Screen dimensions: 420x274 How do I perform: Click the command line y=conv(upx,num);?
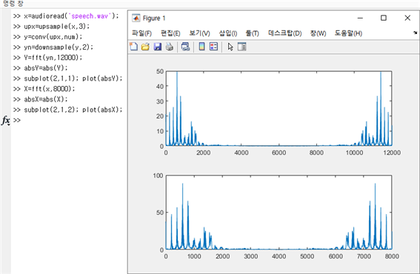point(53,37)
